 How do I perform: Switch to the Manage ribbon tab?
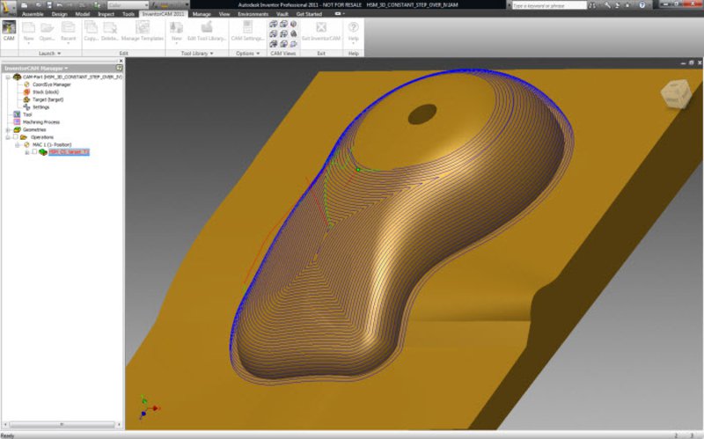202,15
